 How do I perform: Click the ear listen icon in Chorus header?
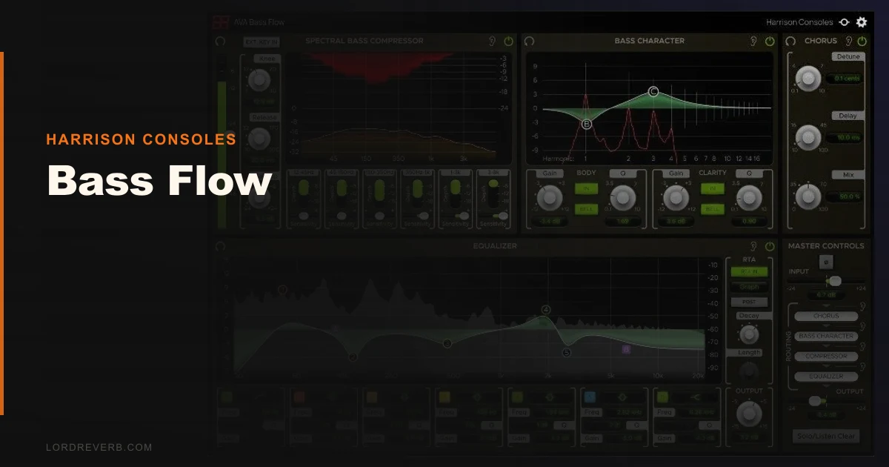point(848,42)
